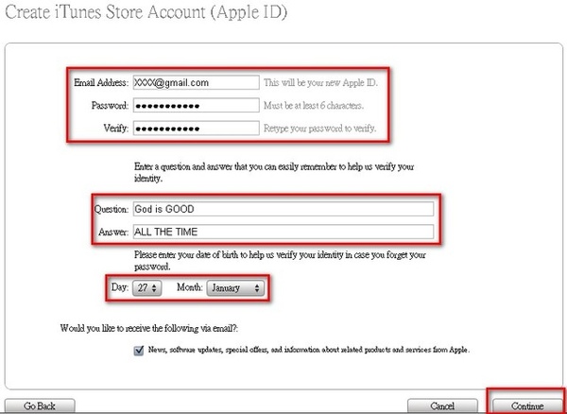Click the Continue button

click(x=527, y=406)
